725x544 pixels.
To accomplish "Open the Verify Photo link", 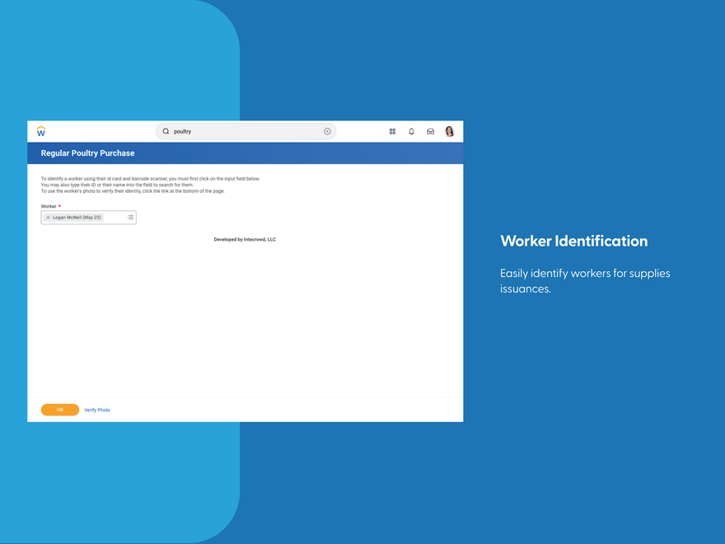I will click(x=97, y=410).
